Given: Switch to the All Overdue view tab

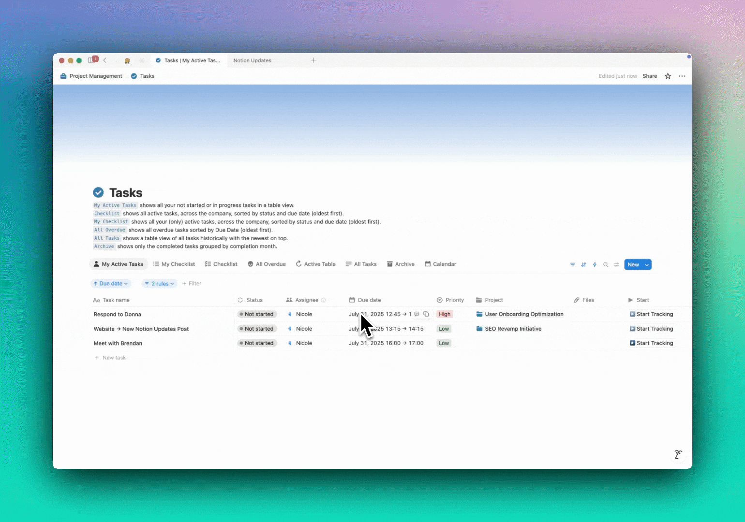Looking at the screenshot, I should coord(267,264).
